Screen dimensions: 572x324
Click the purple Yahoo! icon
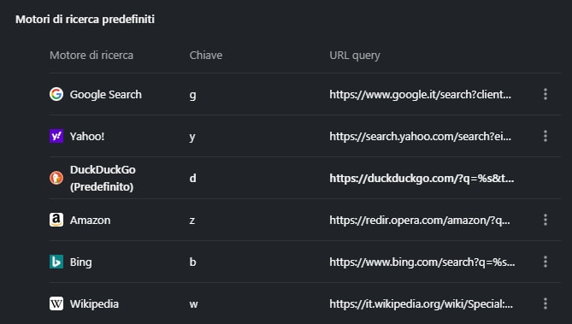(x=56, y=136)
